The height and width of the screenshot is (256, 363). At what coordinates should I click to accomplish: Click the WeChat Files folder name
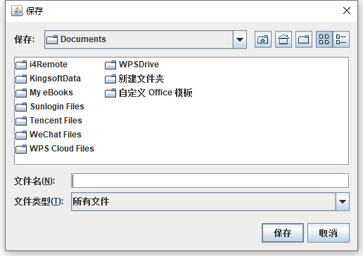[56, 135]
